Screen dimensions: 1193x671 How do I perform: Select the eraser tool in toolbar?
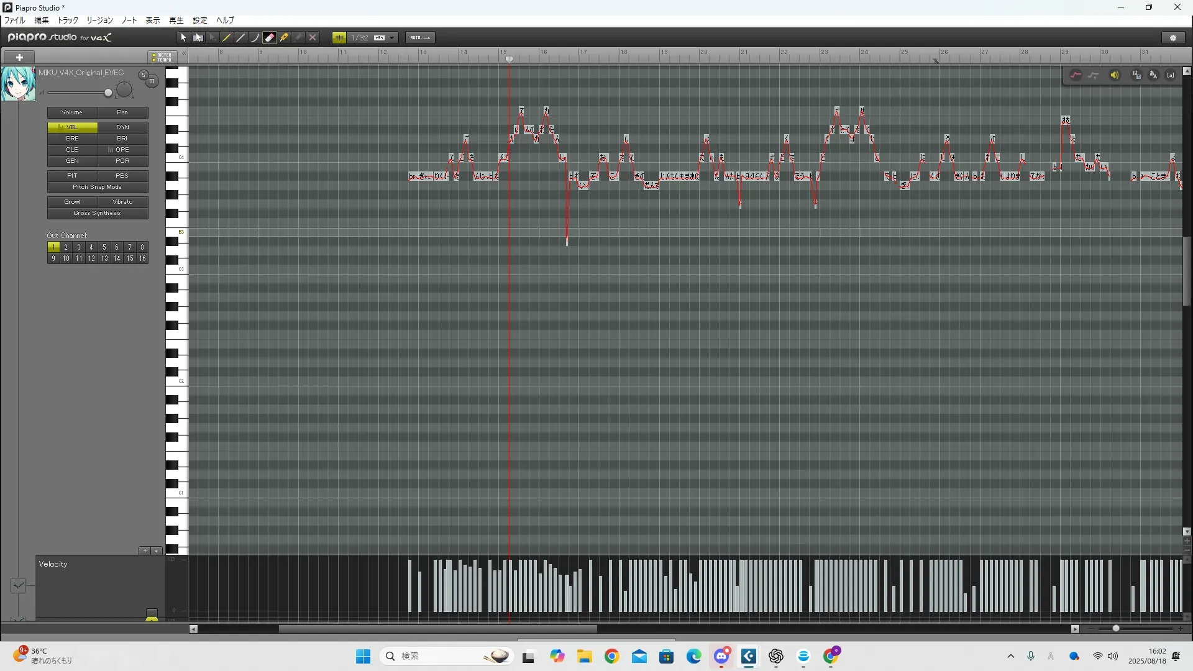pyautogui.click(x=270, y=38)
